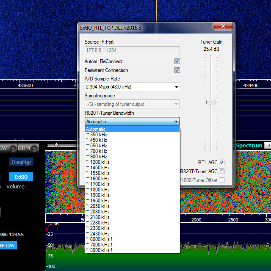Click the RF+25 button
The width and height of the screenshot is (271, 271).
point(8,245)
